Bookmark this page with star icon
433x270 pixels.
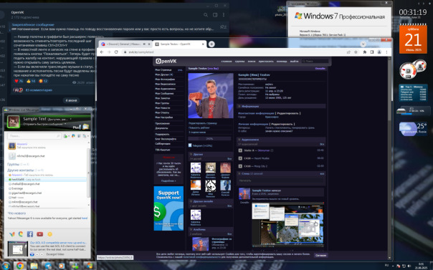click(x=356, y=52)
